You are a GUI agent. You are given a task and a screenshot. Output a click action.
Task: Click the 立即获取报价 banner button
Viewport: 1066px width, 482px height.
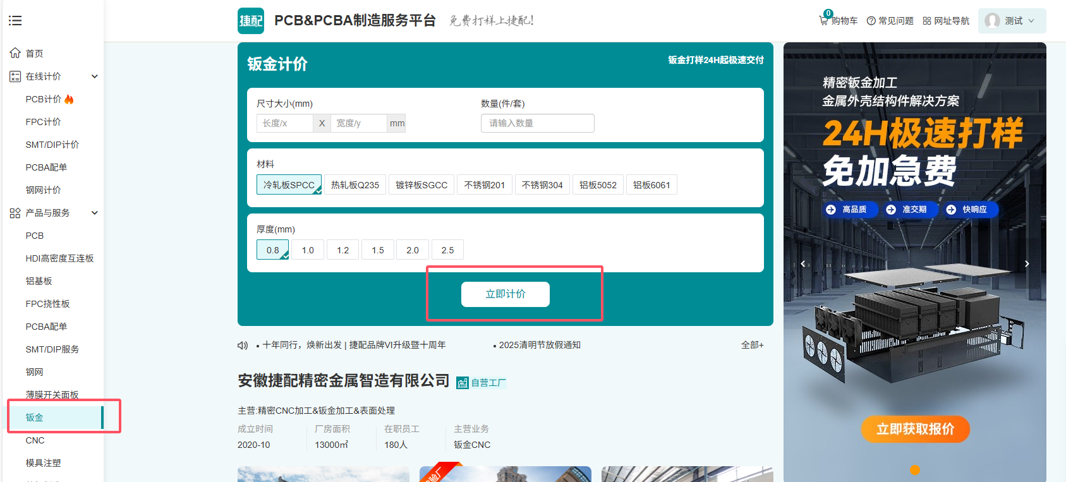915,429
